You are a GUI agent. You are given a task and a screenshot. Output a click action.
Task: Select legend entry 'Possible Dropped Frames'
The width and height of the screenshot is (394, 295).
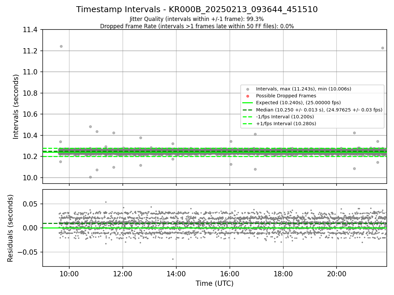tap(286, 96)
